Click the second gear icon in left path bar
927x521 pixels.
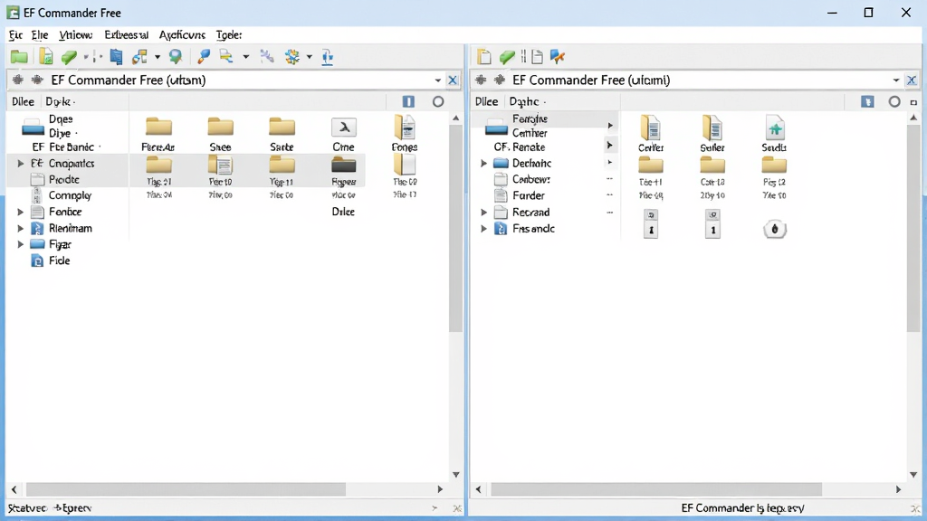[x=37, y=80]
